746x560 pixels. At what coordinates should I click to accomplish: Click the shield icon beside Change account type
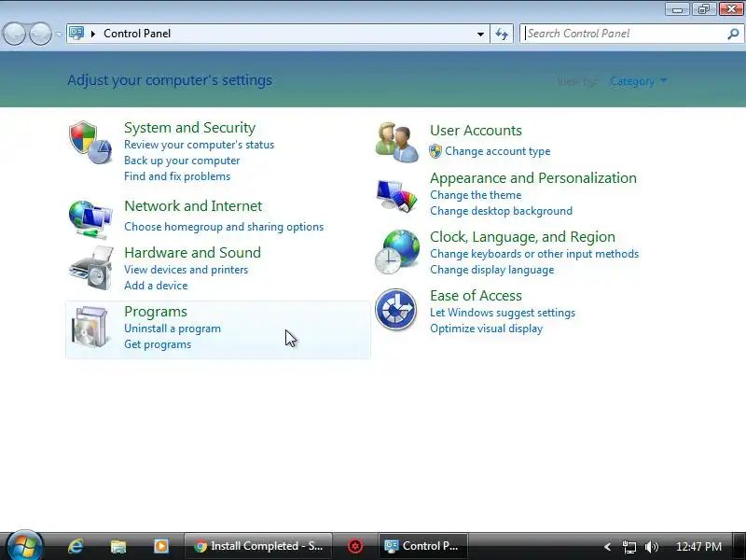(x=435, y=151)
